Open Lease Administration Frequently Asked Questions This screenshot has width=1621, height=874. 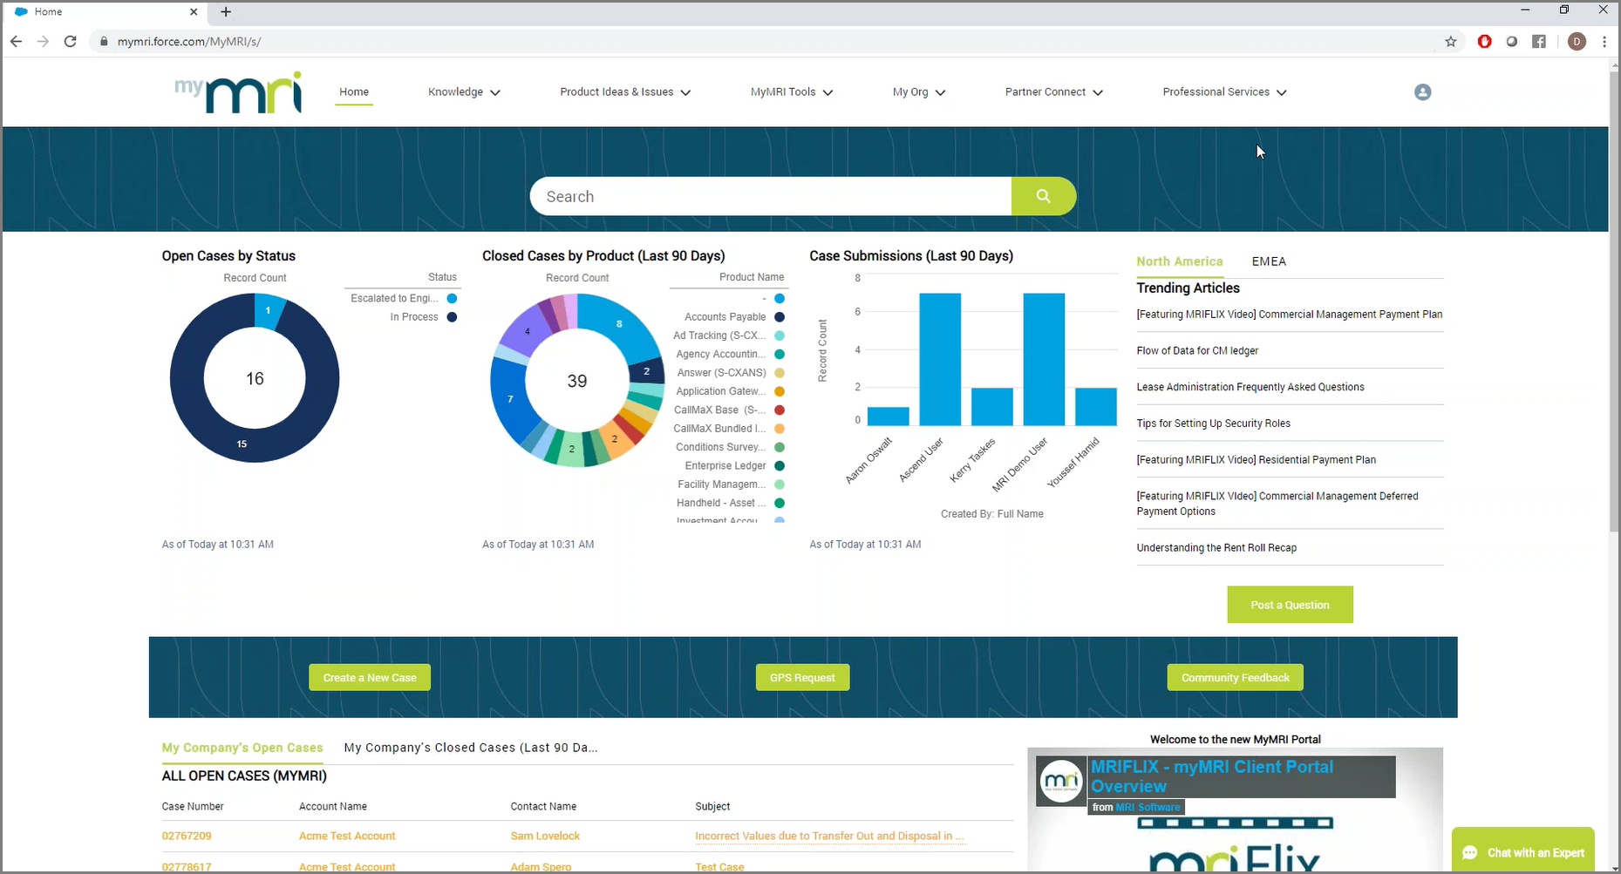point(1250,387)
